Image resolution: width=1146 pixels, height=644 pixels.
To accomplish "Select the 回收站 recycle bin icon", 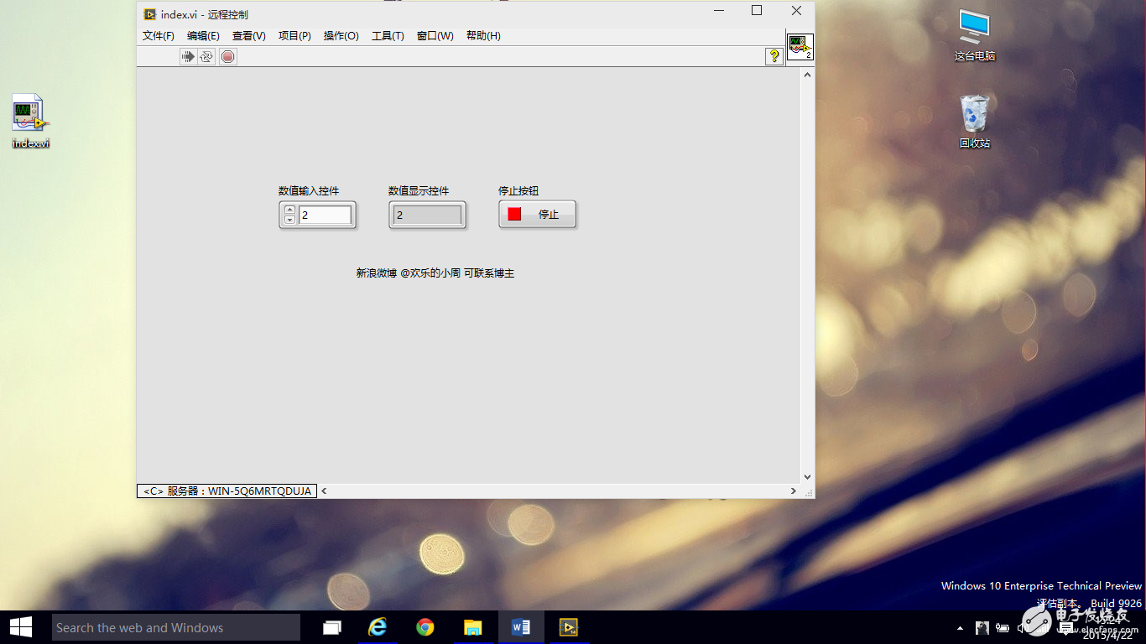I will click(x=974, y=122).
